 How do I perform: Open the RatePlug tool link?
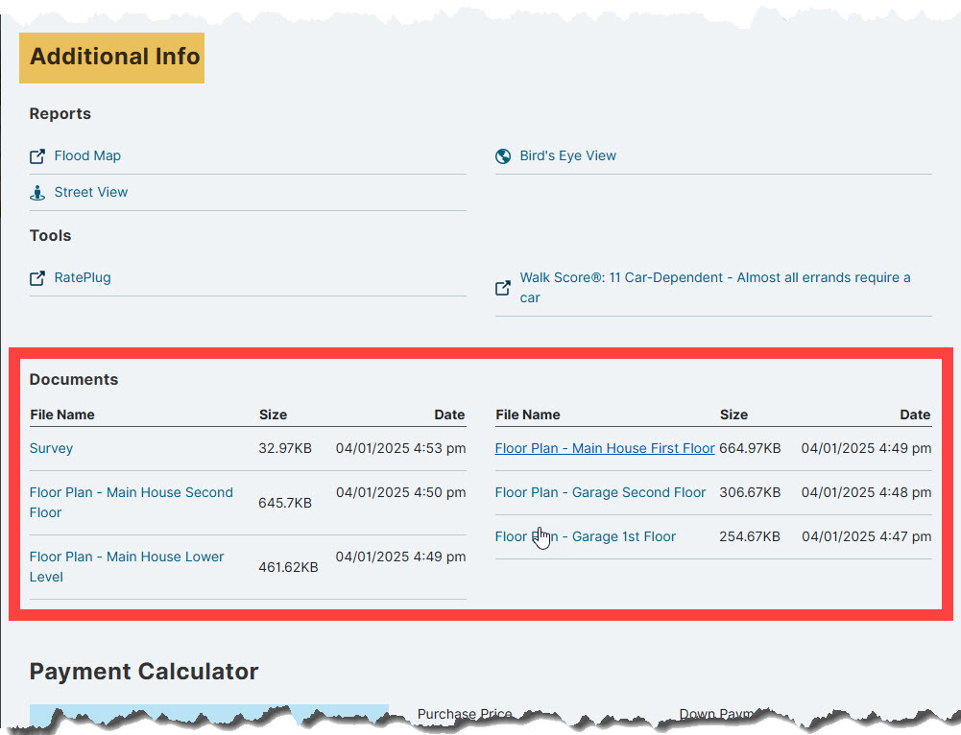[x=83, y=277]
